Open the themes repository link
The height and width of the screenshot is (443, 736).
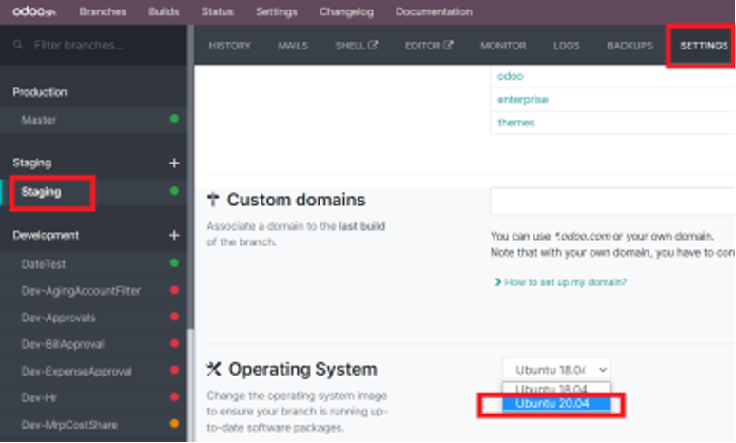(x=516, y=123)
